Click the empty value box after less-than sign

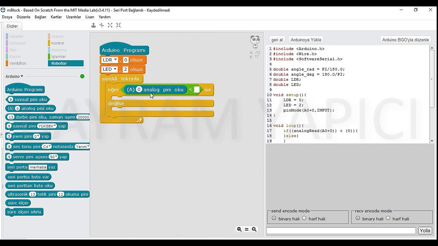click(x=197, y=90)
